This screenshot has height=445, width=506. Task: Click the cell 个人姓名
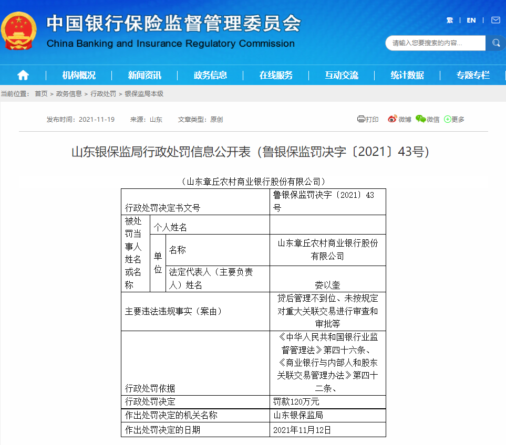[x=210, y=225]
